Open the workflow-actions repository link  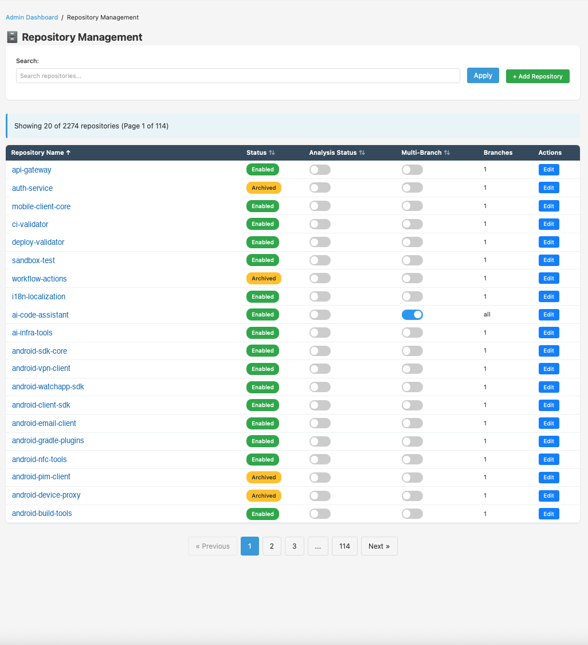pyautogui.click(x=39, y=279)
